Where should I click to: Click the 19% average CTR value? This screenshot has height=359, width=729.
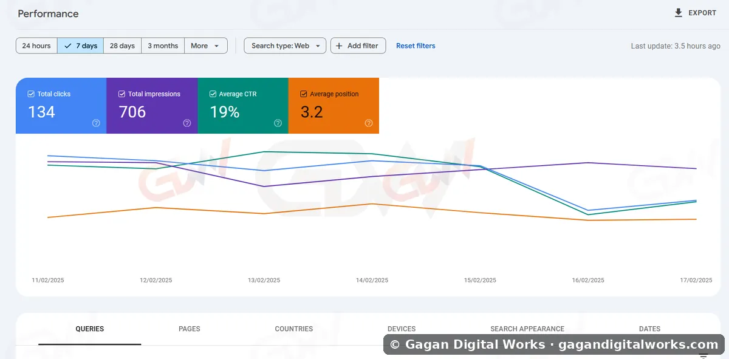coord(225,112)
